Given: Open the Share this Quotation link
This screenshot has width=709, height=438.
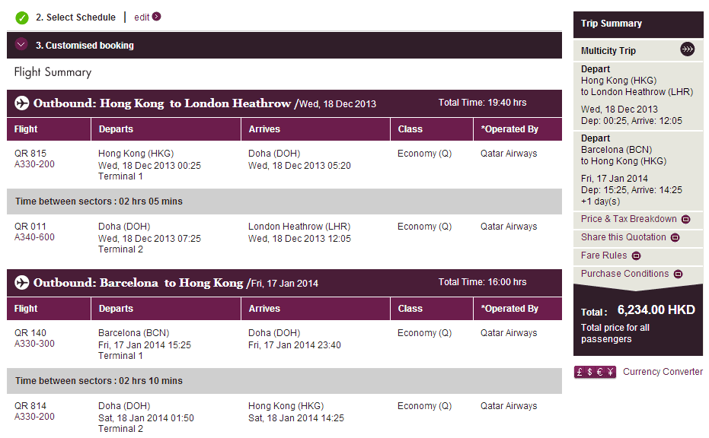Looking at the screenshot, I should (x=623, y=237).
